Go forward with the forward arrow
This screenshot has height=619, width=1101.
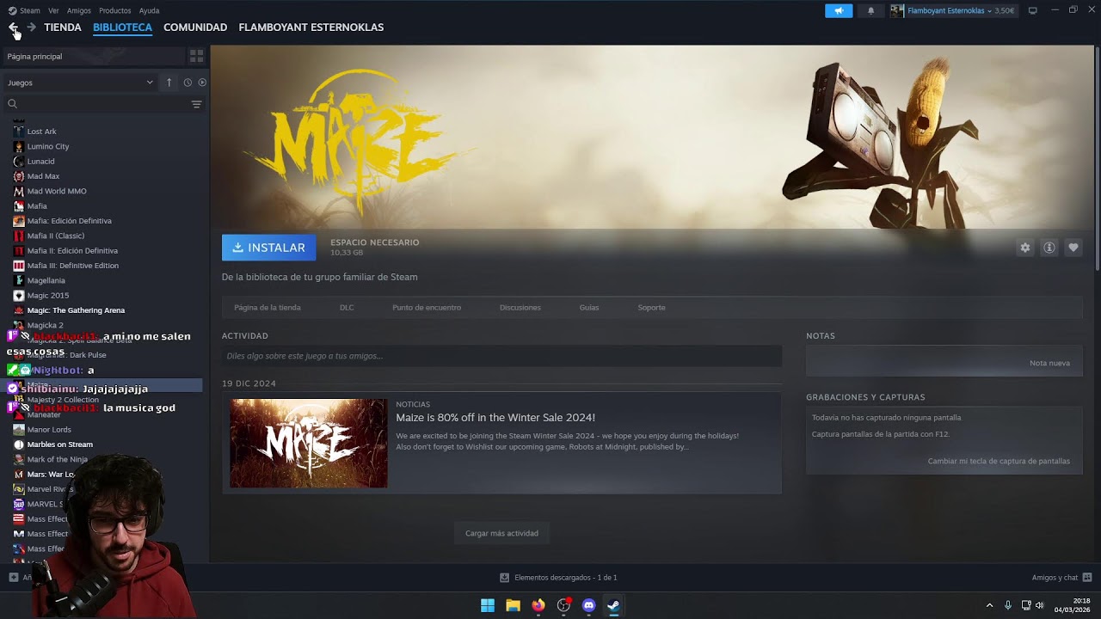pyautogui.click(x=31, y=28)
